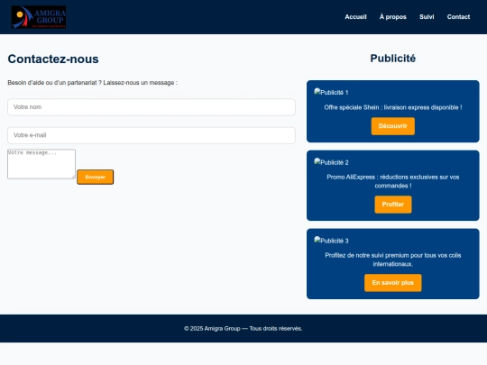Submit the form with Envoyer button
Screen dimensions: 487x365
click(x=95, y=177)
